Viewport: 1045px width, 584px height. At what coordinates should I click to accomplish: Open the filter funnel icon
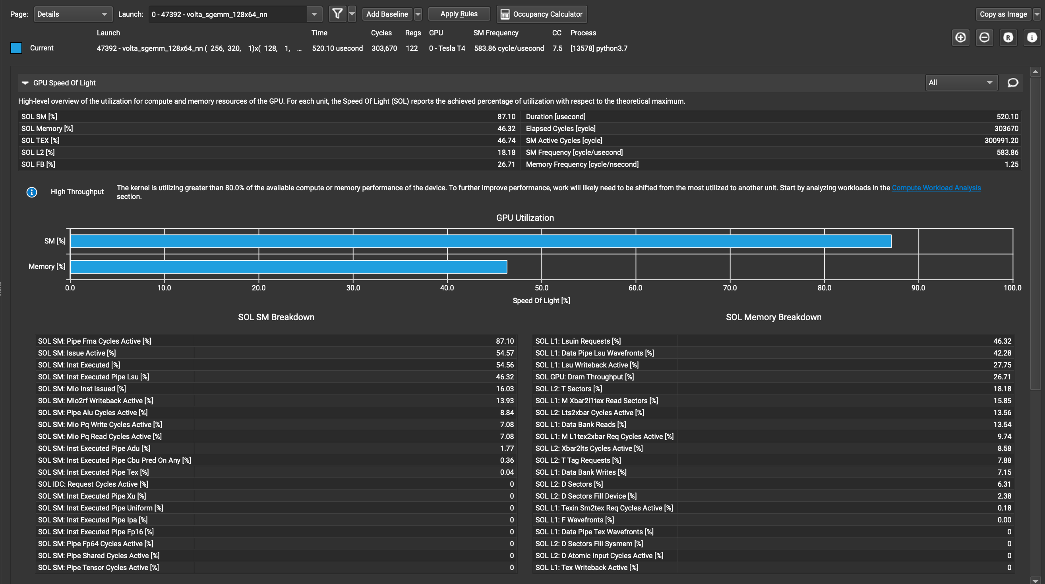[337, 14]
